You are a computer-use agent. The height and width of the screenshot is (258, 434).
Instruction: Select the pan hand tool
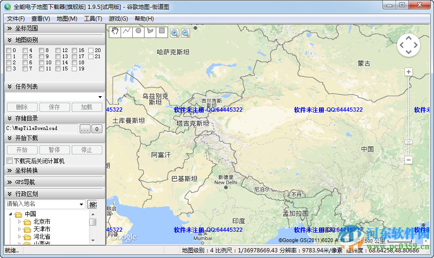115,31
